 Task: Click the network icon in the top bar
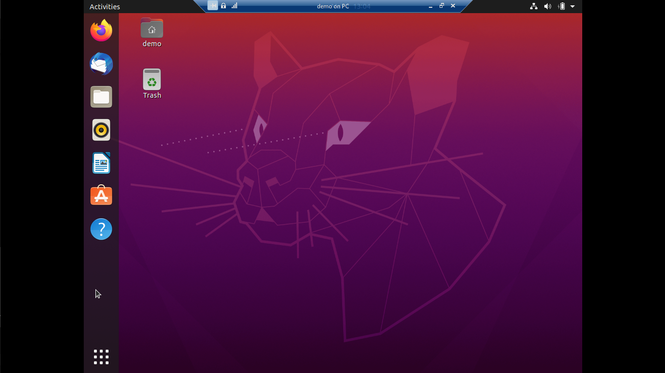pyautogui.click(x=534, y=6)
